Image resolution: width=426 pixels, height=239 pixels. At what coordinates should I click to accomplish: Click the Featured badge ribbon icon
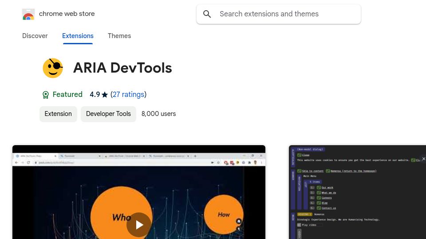[x=46, y=95]
